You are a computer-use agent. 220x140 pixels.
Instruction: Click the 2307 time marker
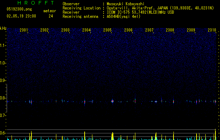[x=149, y=30]
